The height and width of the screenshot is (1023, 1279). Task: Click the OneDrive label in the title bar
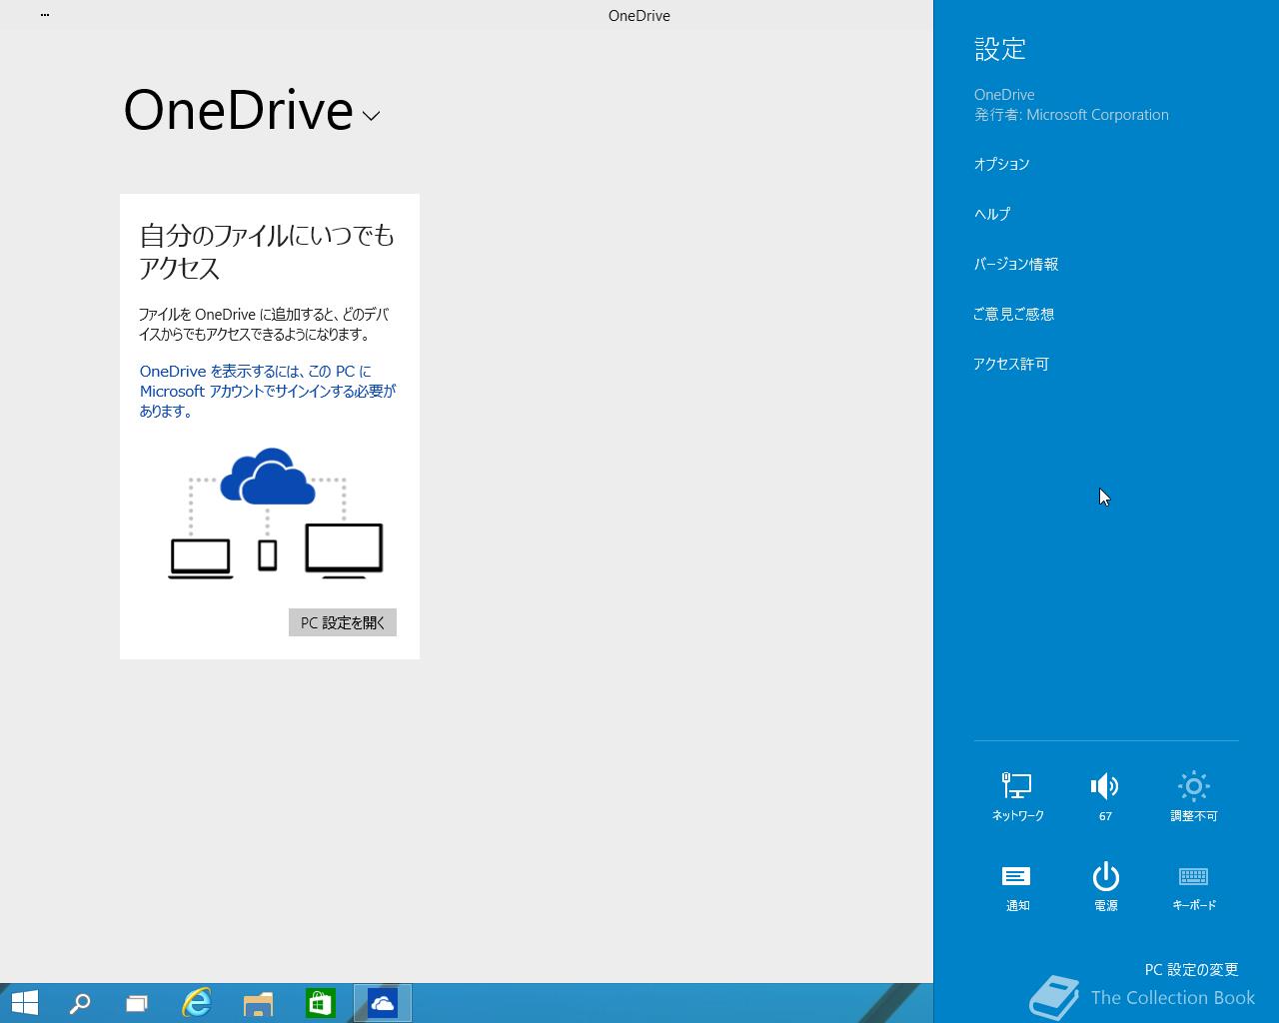(639, 15)
